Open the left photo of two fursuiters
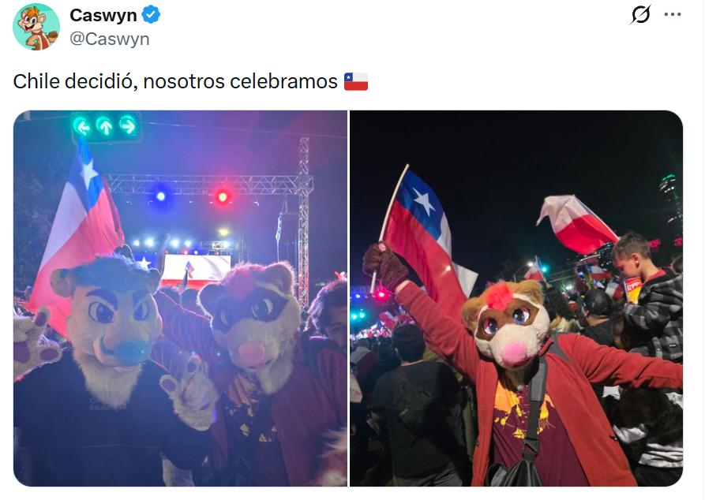705x500 pixels. (x=180, y=298)
